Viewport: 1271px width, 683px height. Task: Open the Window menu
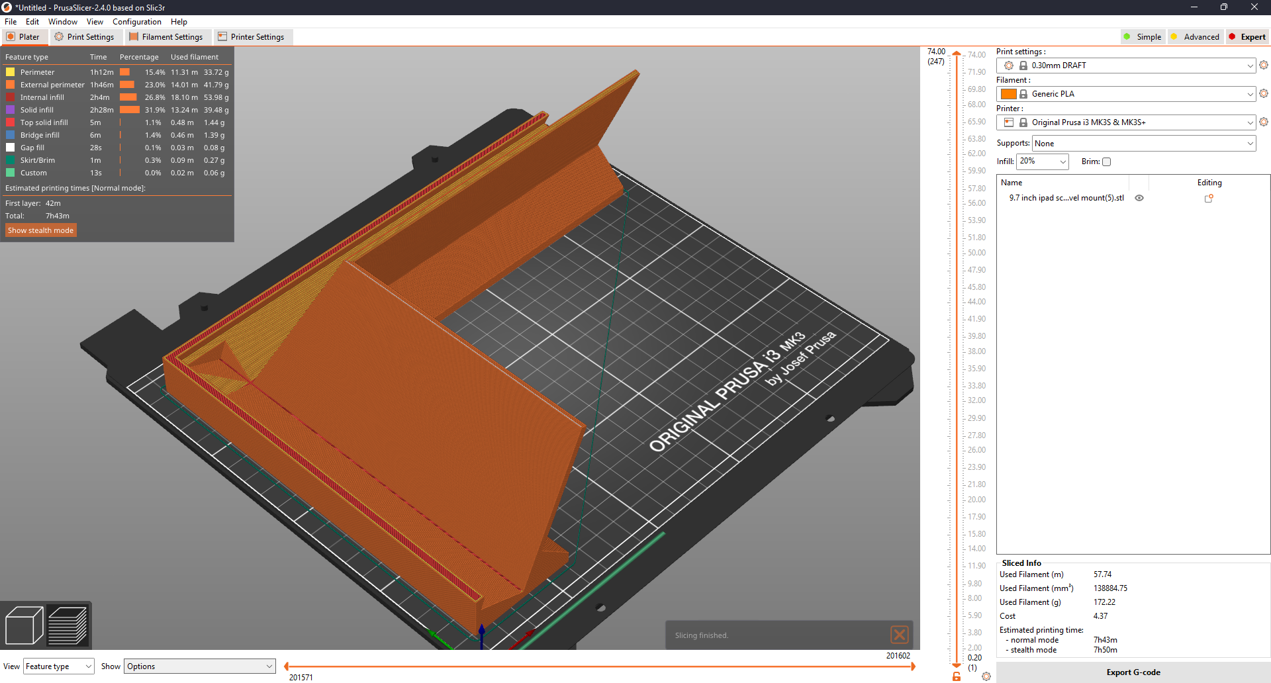[x=63, y=22]
